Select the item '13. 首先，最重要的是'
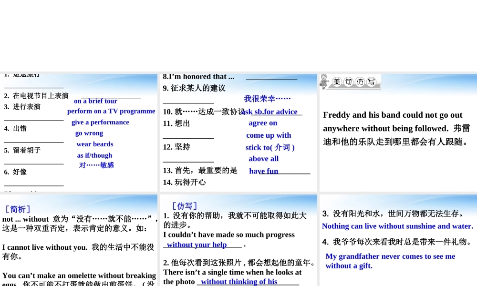 200,171
